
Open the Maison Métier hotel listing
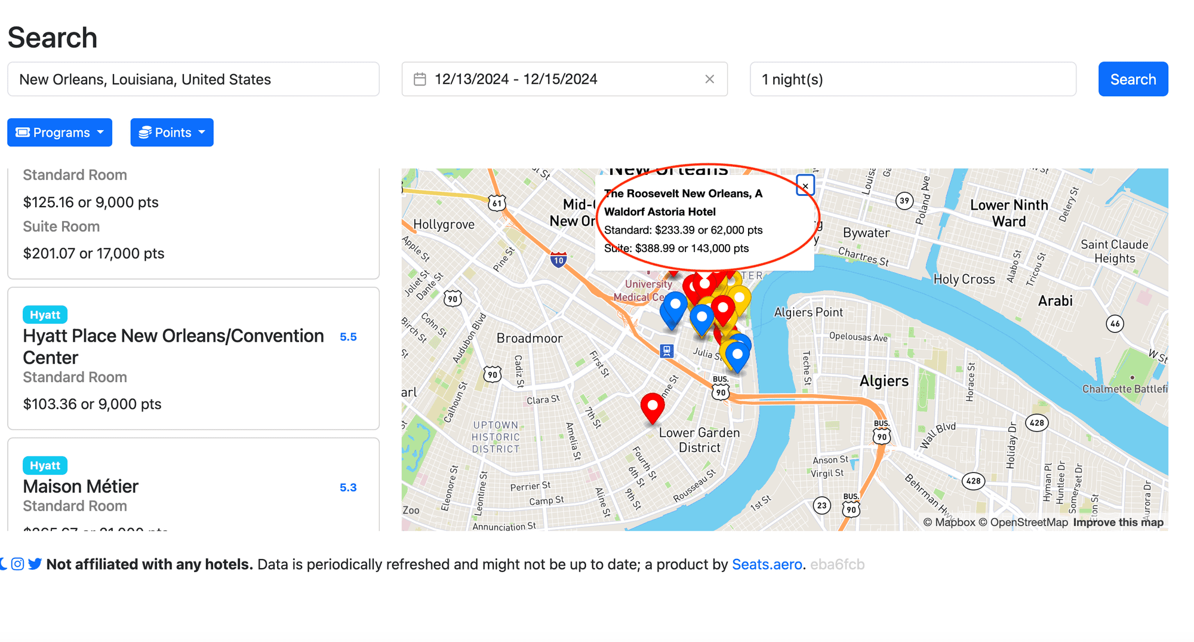click(x=81, y=486)
